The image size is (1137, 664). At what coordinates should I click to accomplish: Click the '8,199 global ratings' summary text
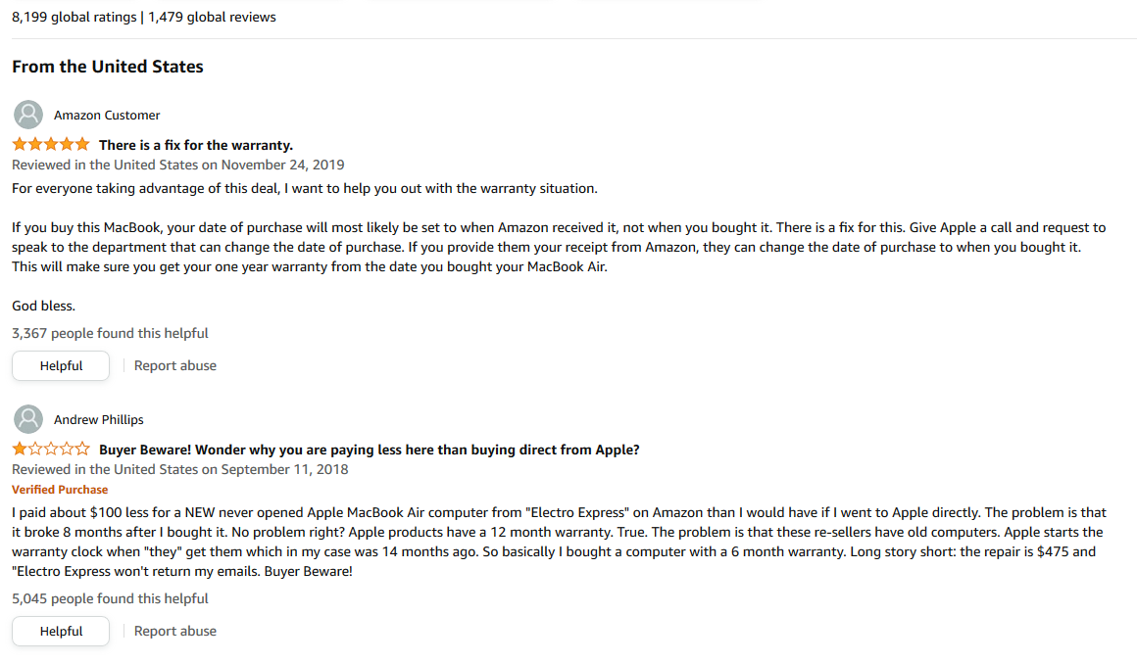(74, 17)
